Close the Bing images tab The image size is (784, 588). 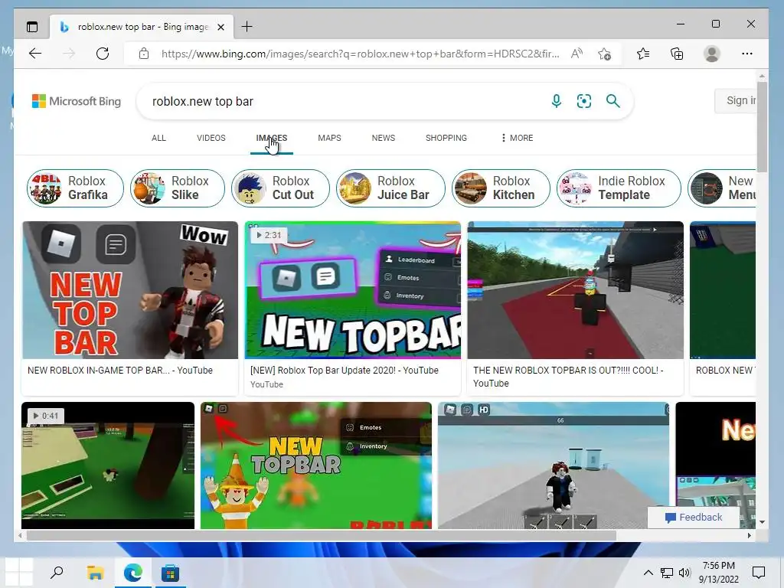click(221, 27)
